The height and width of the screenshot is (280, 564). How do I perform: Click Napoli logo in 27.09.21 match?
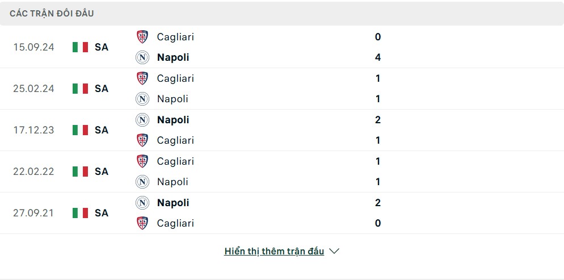(142, 202)
